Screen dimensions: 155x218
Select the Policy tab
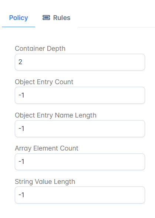[x=18, y=18]
